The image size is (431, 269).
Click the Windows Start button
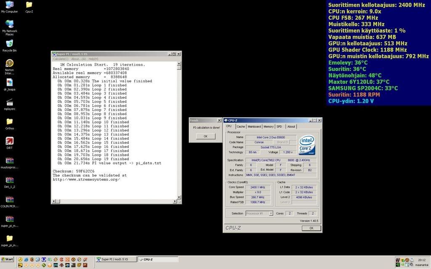click(x=7, y=259)
